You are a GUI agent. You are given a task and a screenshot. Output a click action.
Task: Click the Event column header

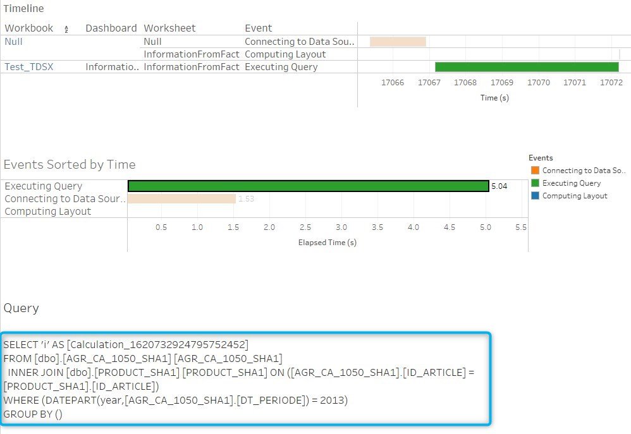pos(259,28)
